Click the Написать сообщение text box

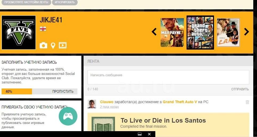click(x=168, y=77)
